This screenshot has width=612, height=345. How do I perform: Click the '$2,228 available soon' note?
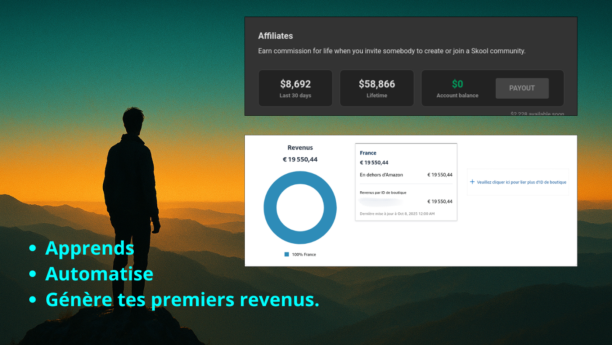coord(537,114)
